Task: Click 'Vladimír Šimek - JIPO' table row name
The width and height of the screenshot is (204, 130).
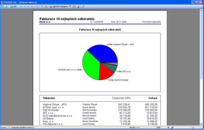Action: (55, 104)
